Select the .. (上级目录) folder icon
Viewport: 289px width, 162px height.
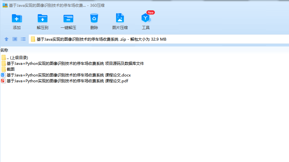4,57
